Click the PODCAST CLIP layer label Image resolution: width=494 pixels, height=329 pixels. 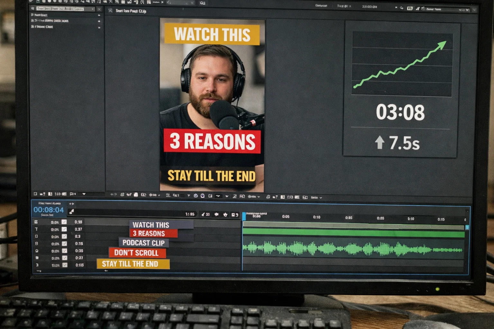(x=144, y=243)
